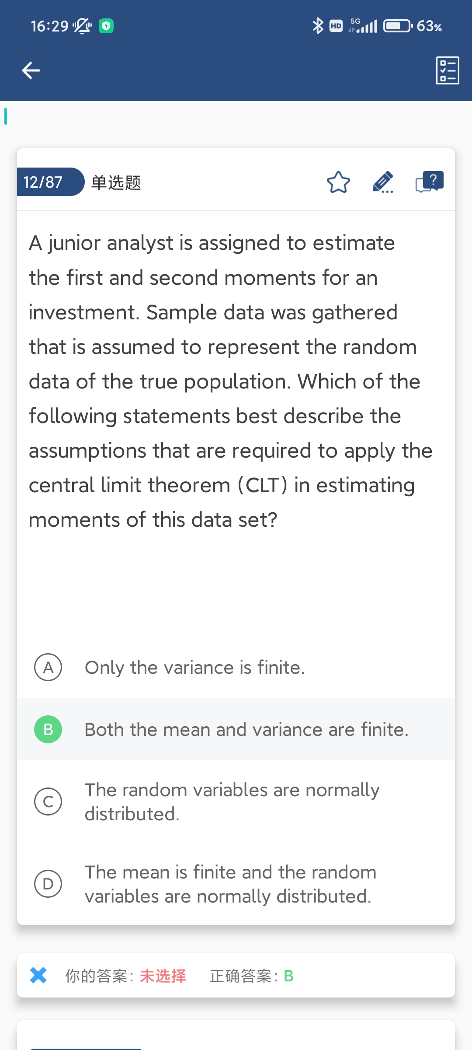Open the pencil notes icon

point(383,182)
